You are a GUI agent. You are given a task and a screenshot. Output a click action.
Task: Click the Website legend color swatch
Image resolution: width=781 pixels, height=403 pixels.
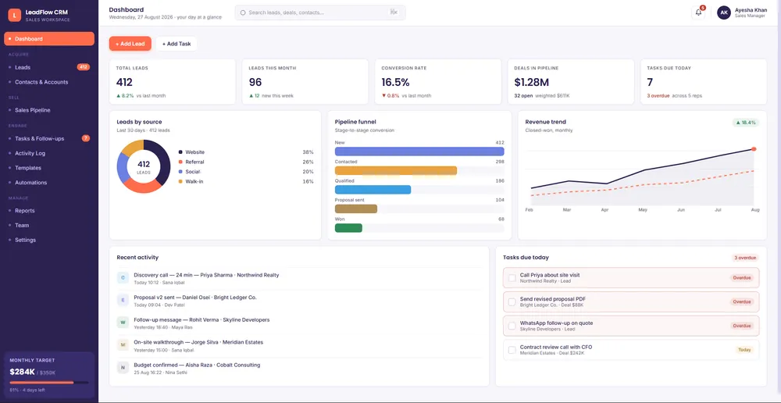pos(180,152)
